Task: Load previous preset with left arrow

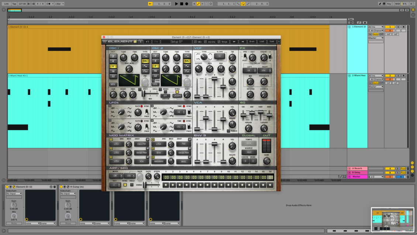Action: click(x=234, y=41)
